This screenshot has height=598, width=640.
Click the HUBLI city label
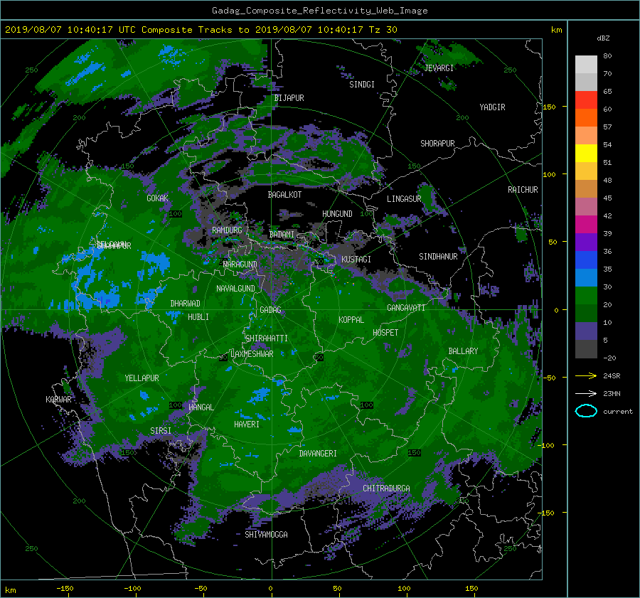click(x=198, y=317)
